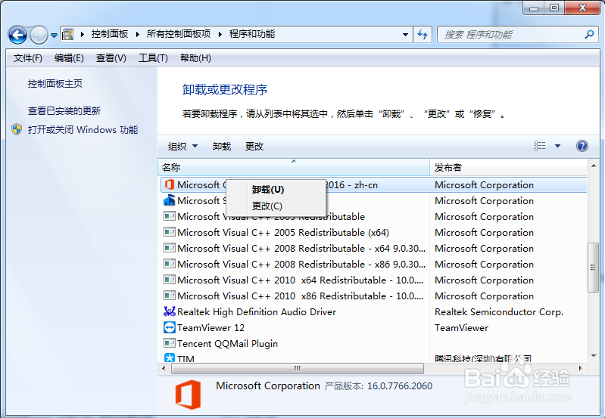Screen dimensions: 605x418
Task: Click the large Office logo in details pane
Action: coord(189,395)
